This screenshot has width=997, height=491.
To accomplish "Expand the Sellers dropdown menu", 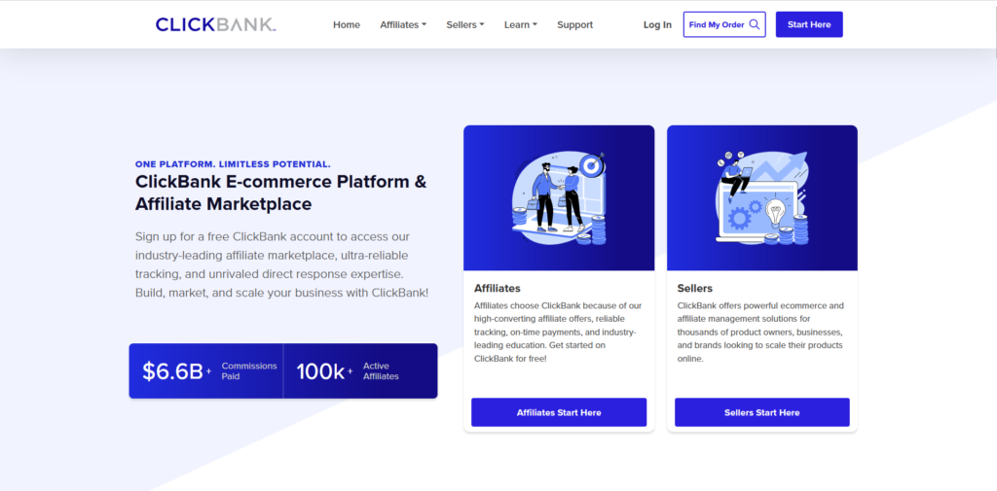I will (x=465, y=24).
